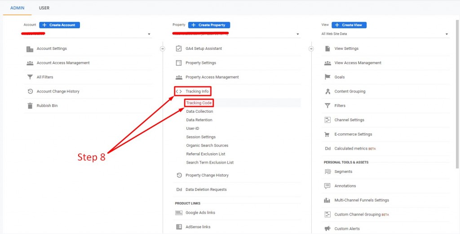
Task: Switch to the ADMIN tab
Action: (18, 8)
